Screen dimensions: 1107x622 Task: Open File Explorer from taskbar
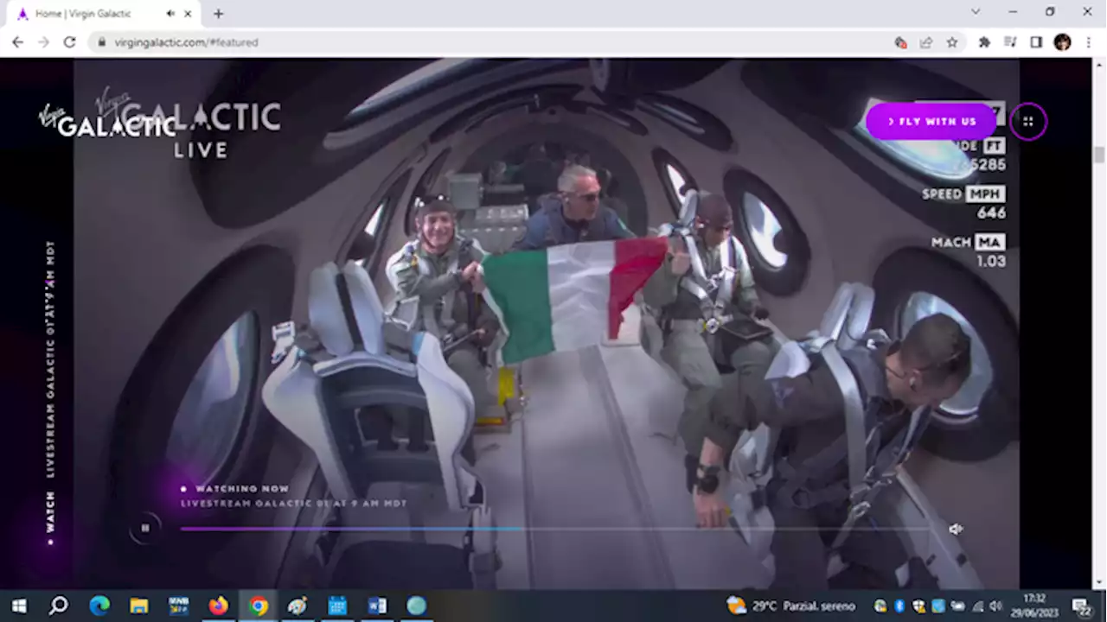tap(139, 606)
